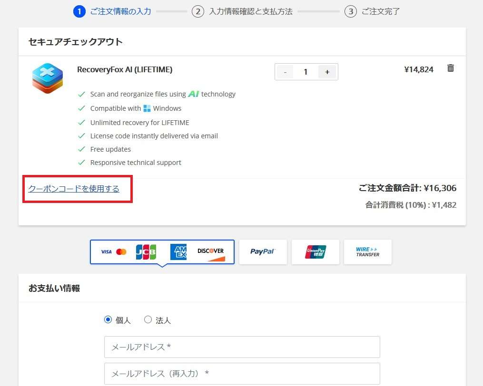Increase quantity with the plus button
The width and height of the screenshot is (483, 386).
coord(327,72)
